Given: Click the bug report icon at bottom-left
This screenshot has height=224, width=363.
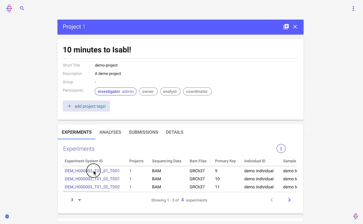Looking at the screenshot, I should coord(7,216).
